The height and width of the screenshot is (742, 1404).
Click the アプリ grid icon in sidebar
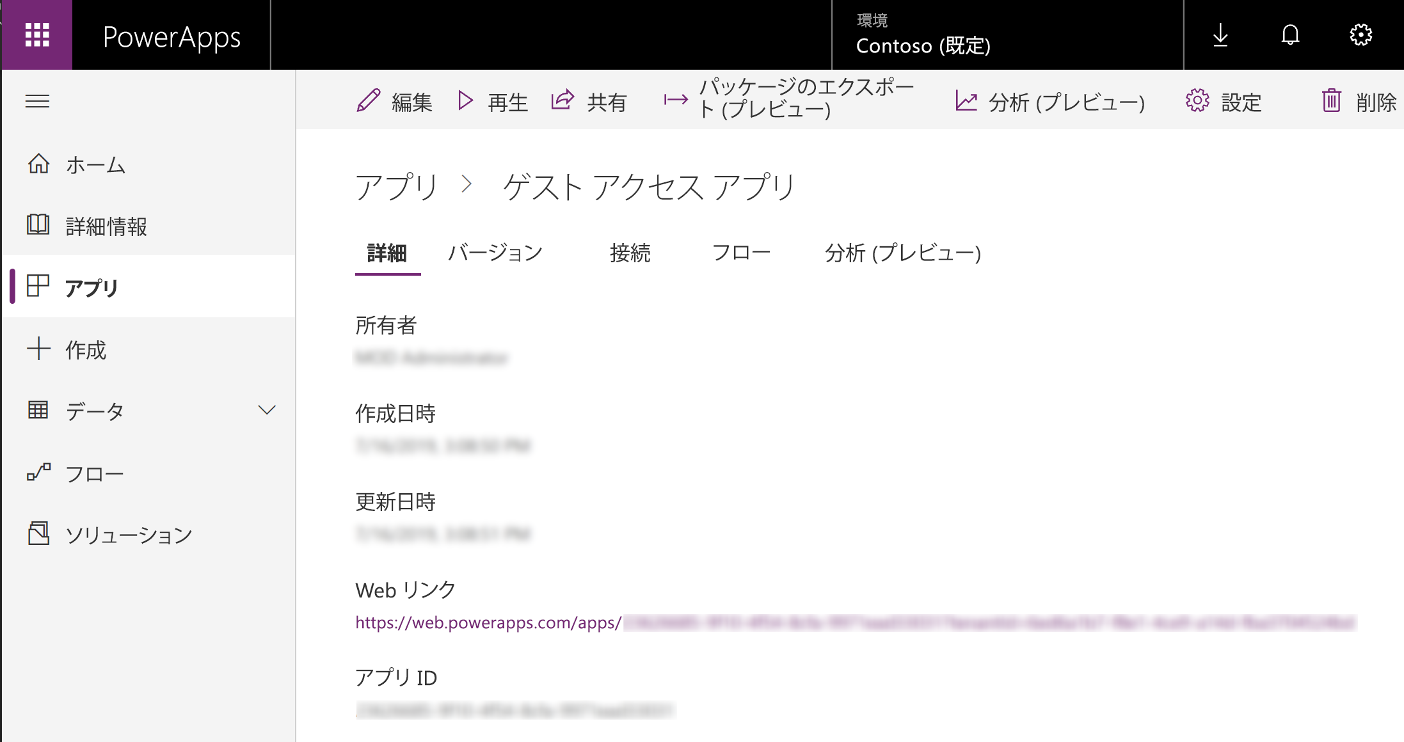(x=38, y=286)
